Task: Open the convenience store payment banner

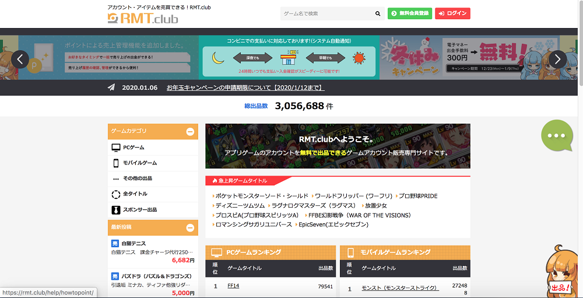Action: 289,57
